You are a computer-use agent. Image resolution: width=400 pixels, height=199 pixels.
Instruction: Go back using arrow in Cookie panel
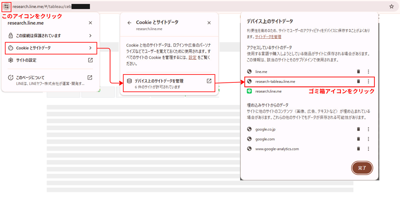click(129, 23)
